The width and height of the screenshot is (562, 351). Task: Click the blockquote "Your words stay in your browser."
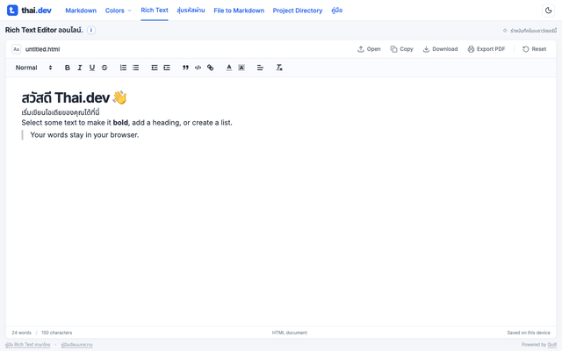[84, 135]
